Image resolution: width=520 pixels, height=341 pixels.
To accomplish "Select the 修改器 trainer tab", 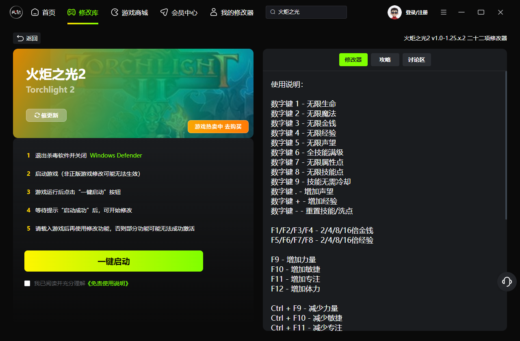I will click(353, 60).
